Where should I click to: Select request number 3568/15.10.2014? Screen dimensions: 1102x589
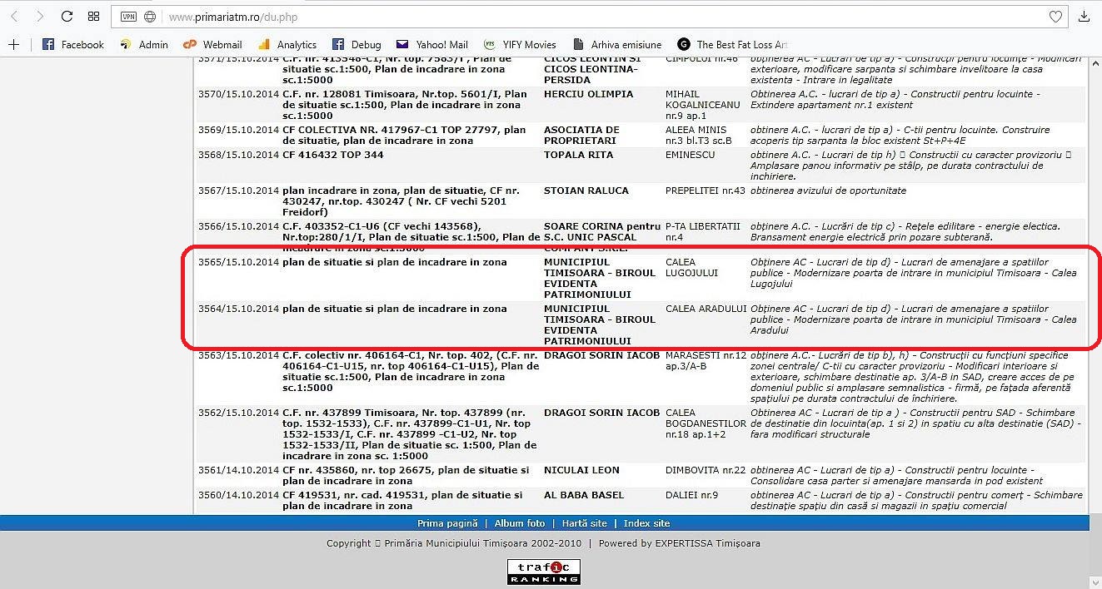coord(238,155)
